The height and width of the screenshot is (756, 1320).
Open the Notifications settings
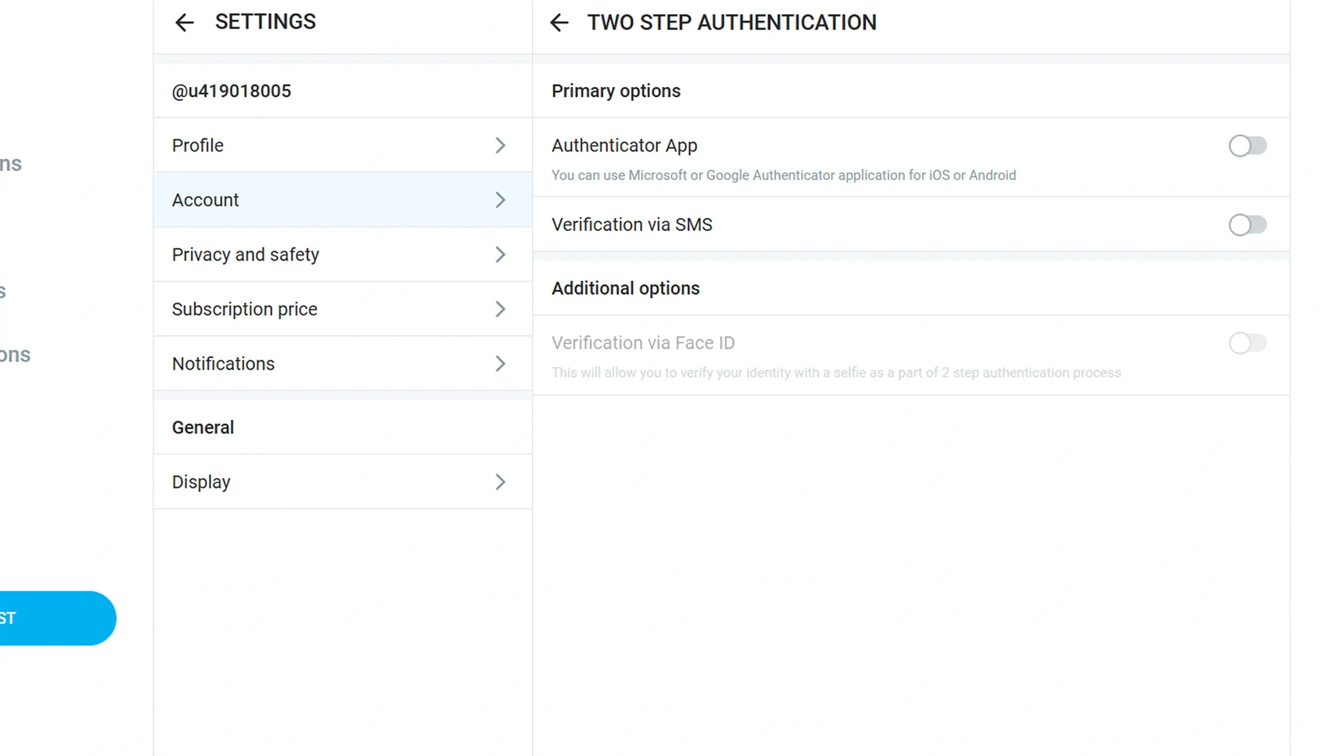pos(343,363)
